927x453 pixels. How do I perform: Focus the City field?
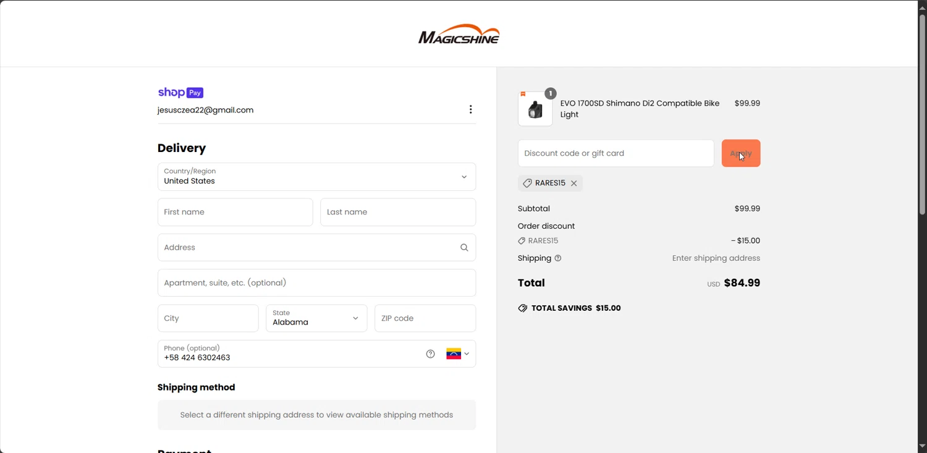pyautogui.click(x=208, y=318)
